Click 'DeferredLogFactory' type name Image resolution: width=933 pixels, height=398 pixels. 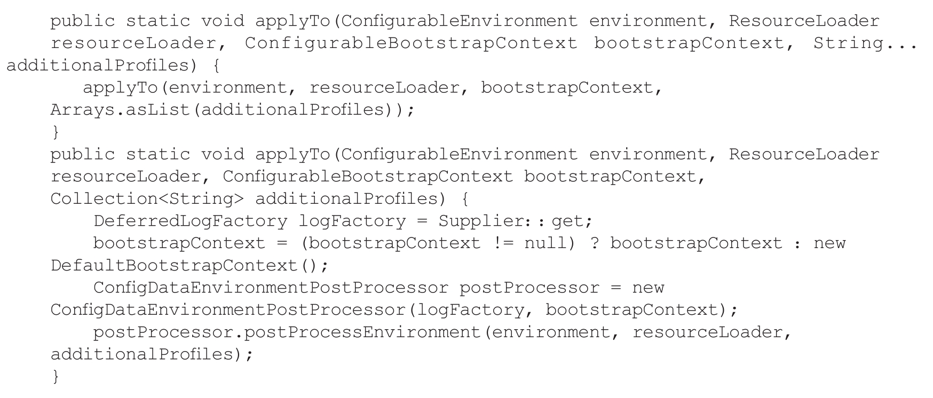191,221
